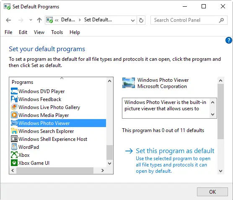The height and width of the screenshot is (200, 233).
Task: Click the Windows Search Explorer icon
Action: coord(14,131)
